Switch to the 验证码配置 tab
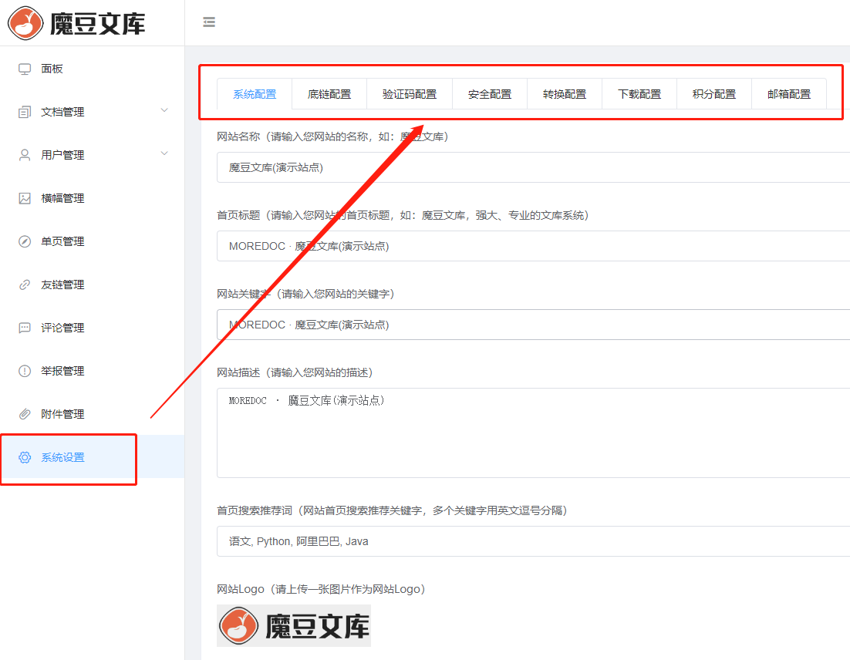Viewport: 850px width, 660px height. coord(410,94)
